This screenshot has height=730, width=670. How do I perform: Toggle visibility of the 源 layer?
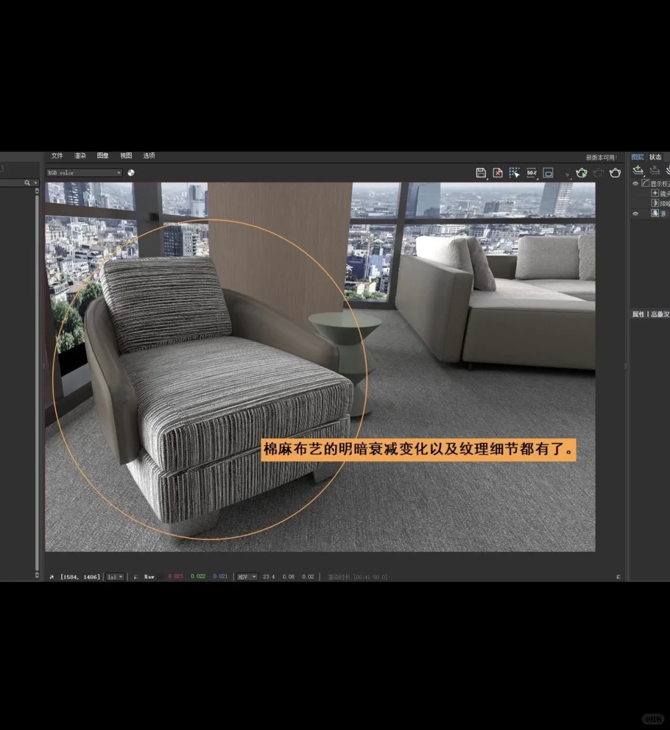635,214
